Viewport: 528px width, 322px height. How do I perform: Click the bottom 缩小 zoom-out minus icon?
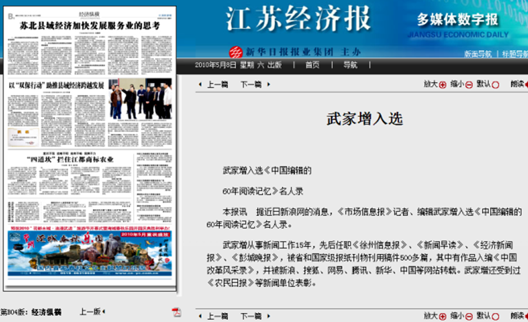[x=469, y=316]
